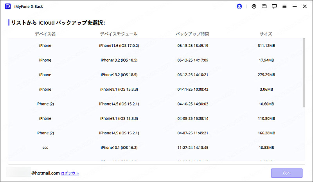
Task: Open the mail envelope icon
Action: point(264,6)
